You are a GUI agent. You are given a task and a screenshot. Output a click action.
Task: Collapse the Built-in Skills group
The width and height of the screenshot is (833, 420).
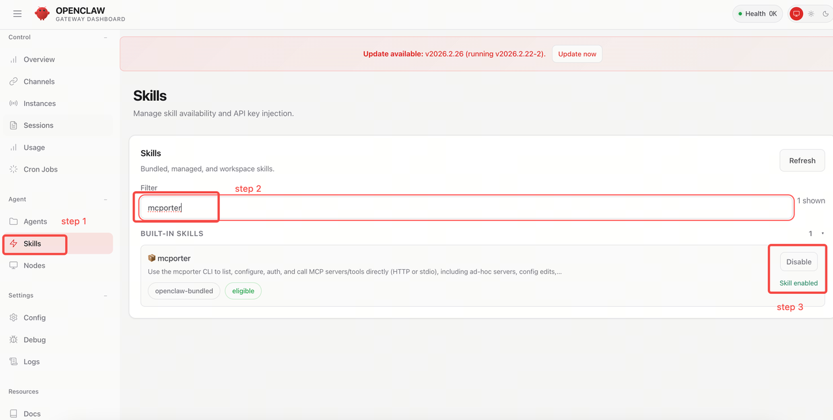click(x=823, y=233)
